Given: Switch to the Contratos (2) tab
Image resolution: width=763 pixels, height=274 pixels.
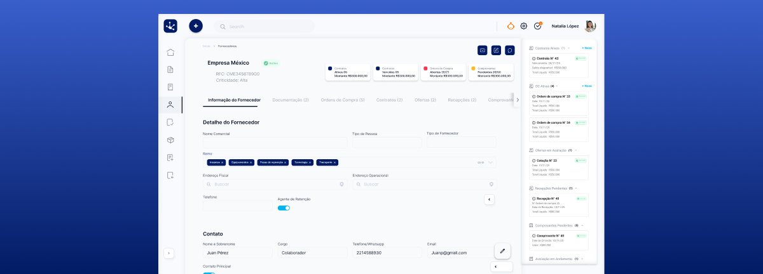Looking at the screenshot, I should [x=390, y=100].
